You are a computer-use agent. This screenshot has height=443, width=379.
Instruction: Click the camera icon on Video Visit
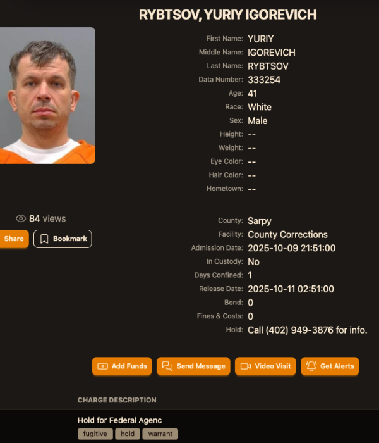point(246,366)
